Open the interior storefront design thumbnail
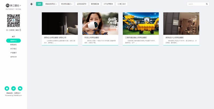Image resolution: width=214 pixels, height=109 pixels. [181, 24]
